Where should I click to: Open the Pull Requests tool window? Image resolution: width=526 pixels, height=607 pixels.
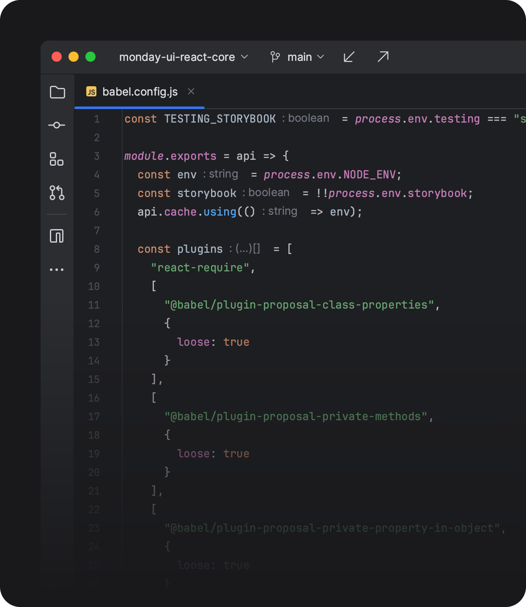57,193
